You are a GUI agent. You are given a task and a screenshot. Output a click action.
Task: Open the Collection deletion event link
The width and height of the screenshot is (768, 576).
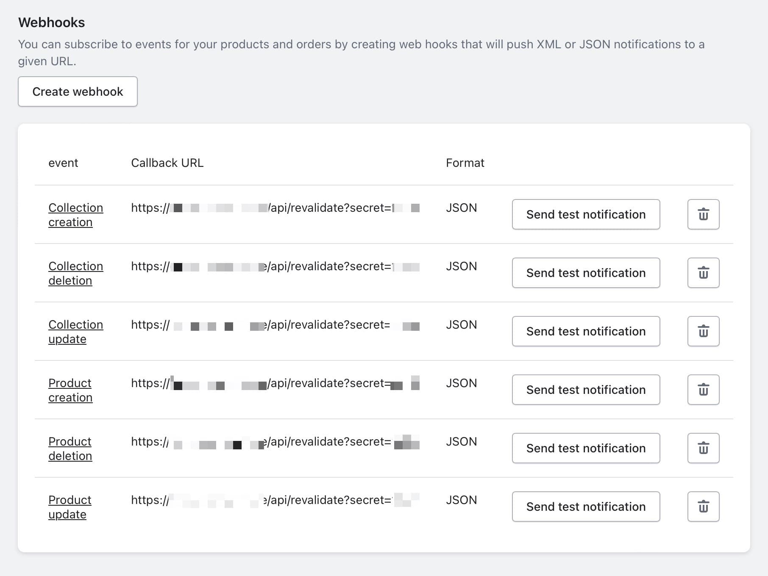(75, 273)
